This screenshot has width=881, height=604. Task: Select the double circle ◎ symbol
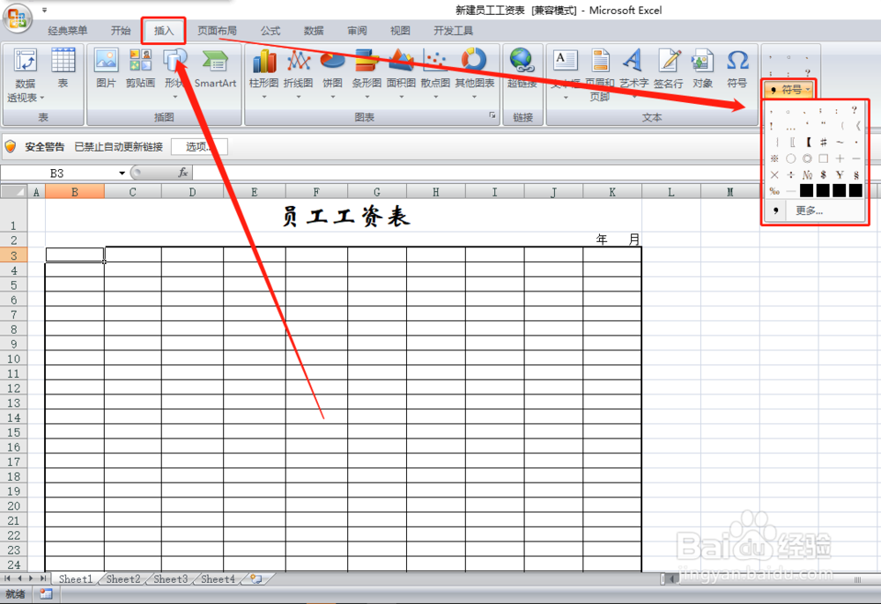tap(807, 158)
